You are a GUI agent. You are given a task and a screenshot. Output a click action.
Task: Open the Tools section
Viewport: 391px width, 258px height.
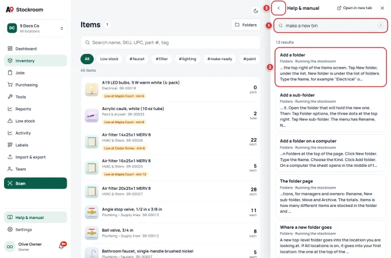[x=36, y=97]
